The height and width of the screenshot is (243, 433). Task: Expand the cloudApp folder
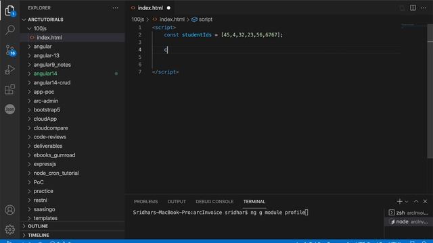[45, 119]
